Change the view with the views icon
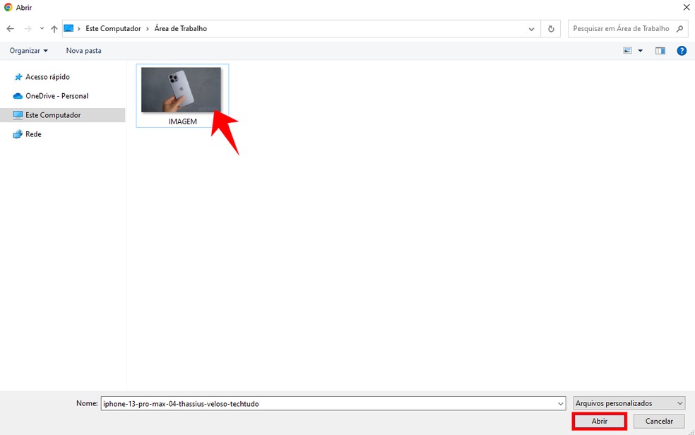The height and width of the screenshot is (435, 695). 626,50
